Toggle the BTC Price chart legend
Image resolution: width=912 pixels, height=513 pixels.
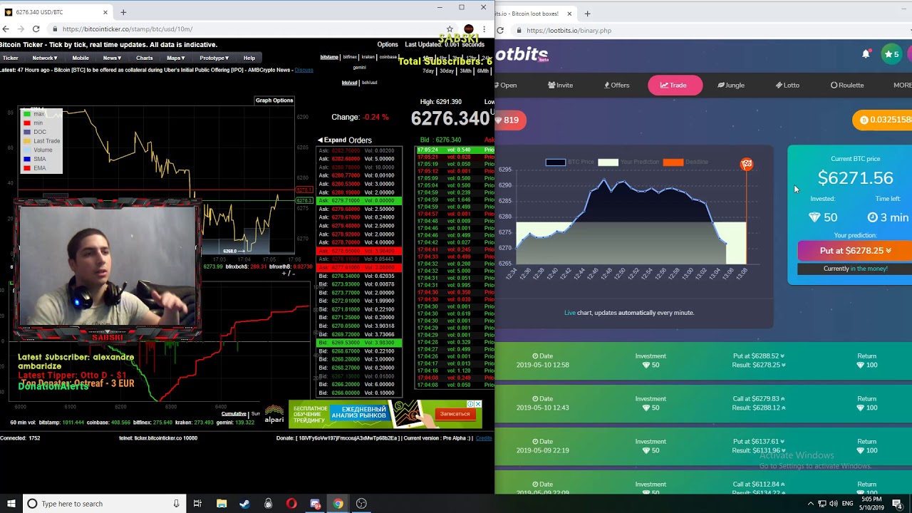[x=569, y=162]
